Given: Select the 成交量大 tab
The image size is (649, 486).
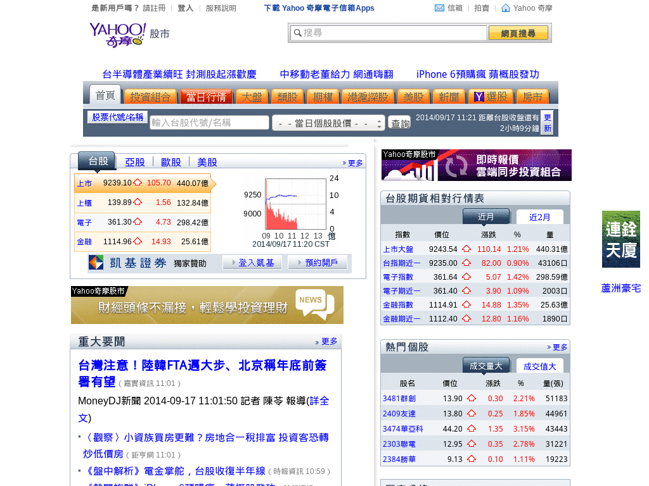Looking at the screenshot, I should 486,366.
